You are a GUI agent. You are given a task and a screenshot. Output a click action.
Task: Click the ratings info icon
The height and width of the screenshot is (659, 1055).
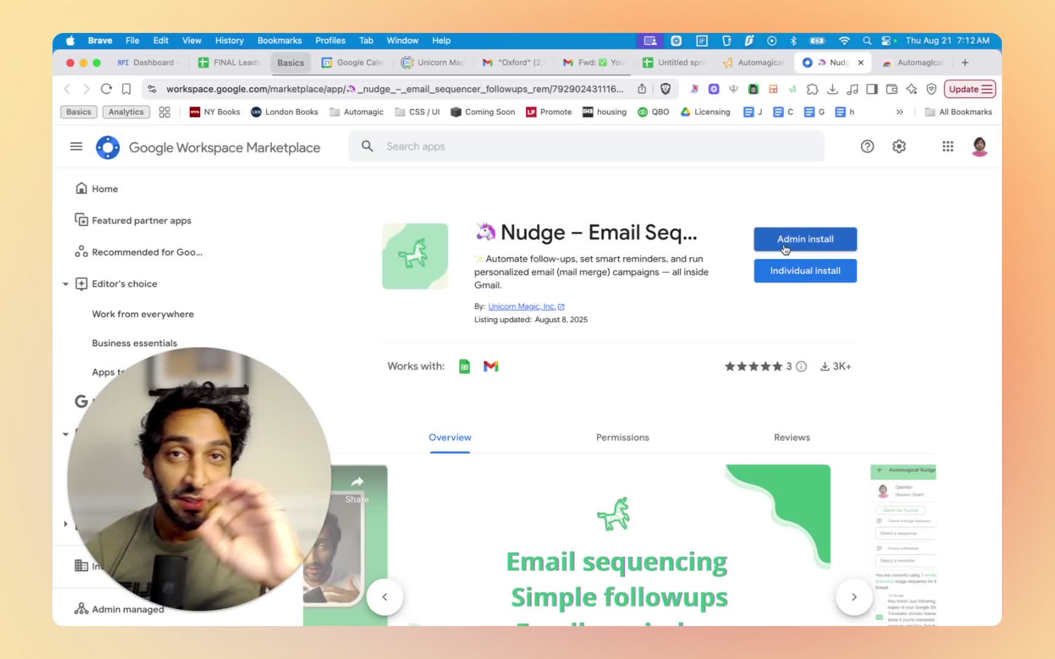(802, 366)
